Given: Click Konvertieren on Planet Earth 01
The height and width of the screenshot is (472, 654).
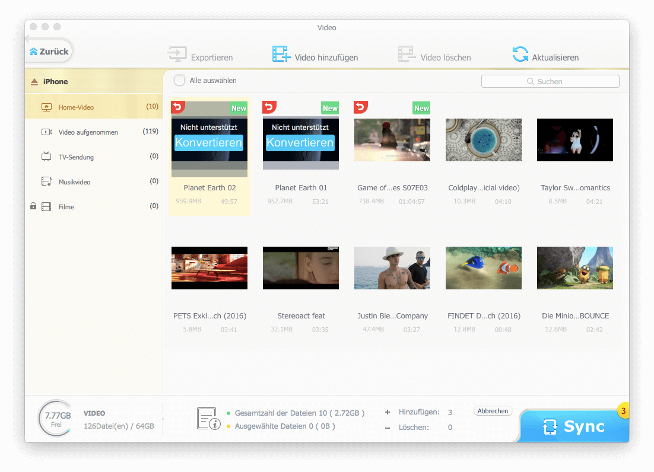Looking at the screenshot, I should (300, 143).
